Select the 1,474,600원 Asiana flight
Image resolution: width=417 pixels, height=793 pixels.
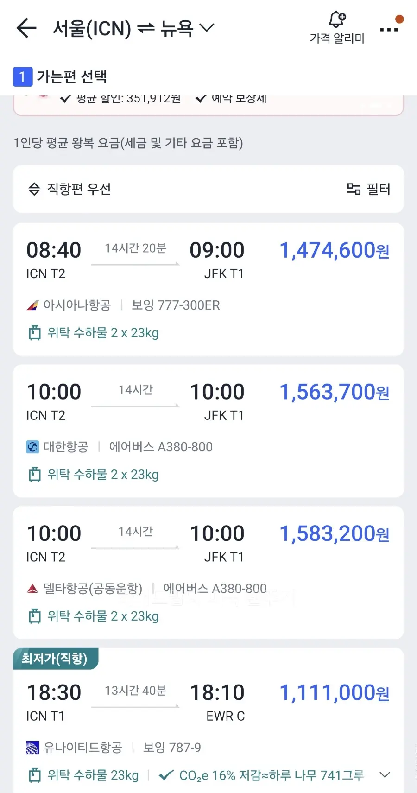point(208,289)
